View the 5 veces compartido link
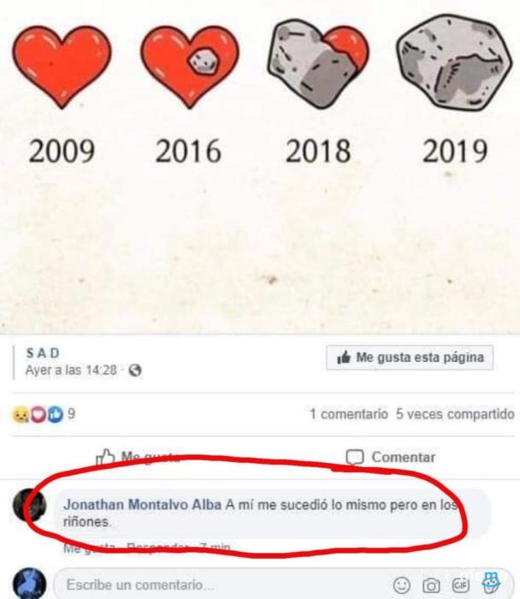The height and width of the screenshot is (599, 520). coord(455,414)
